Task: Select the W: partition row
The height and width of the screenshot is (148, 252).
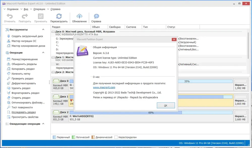Action: click(57, 64)
